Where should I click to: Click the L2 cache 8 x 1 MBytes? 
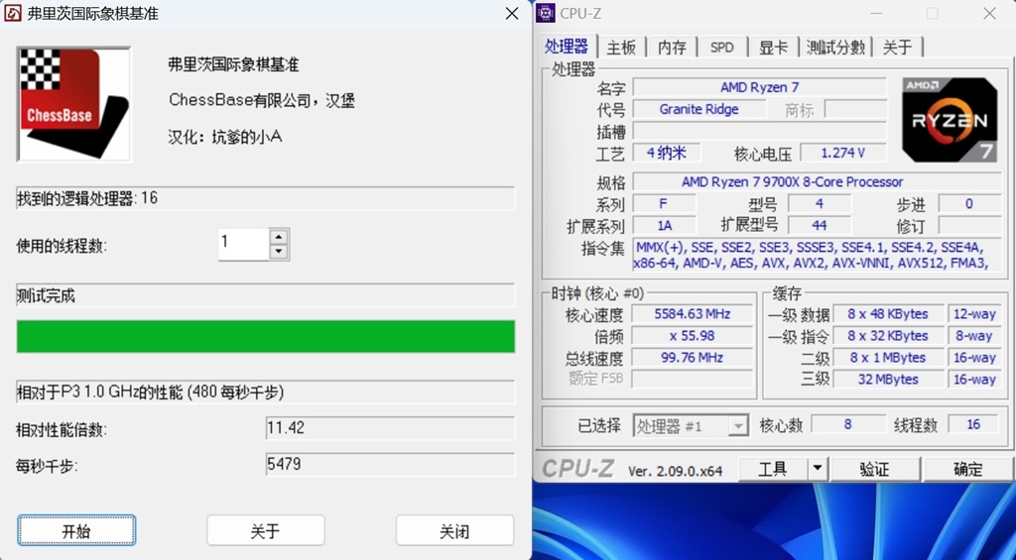point(888,358)
